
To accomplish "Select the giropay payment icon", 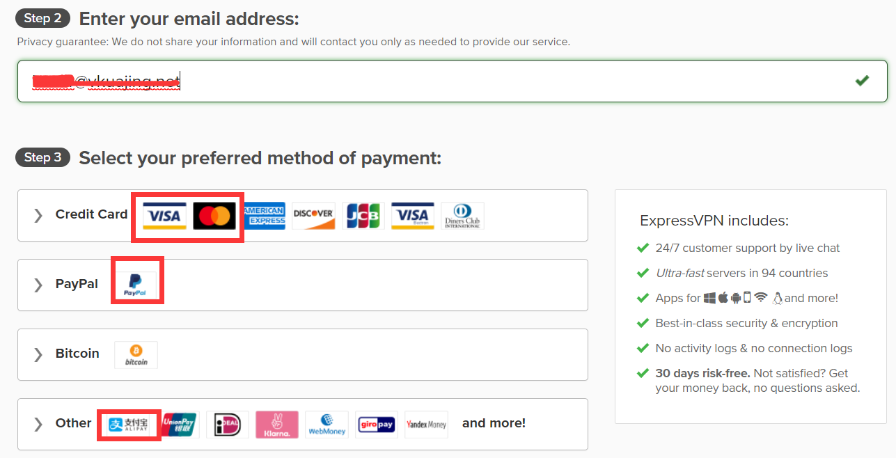I will (376, 424).
